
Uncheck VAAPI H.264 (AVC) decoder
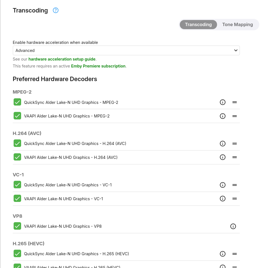18,157
